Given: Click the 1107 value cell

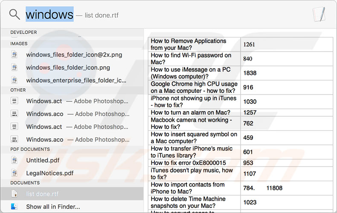Looking at the screenshot, I should coord(287,174).
